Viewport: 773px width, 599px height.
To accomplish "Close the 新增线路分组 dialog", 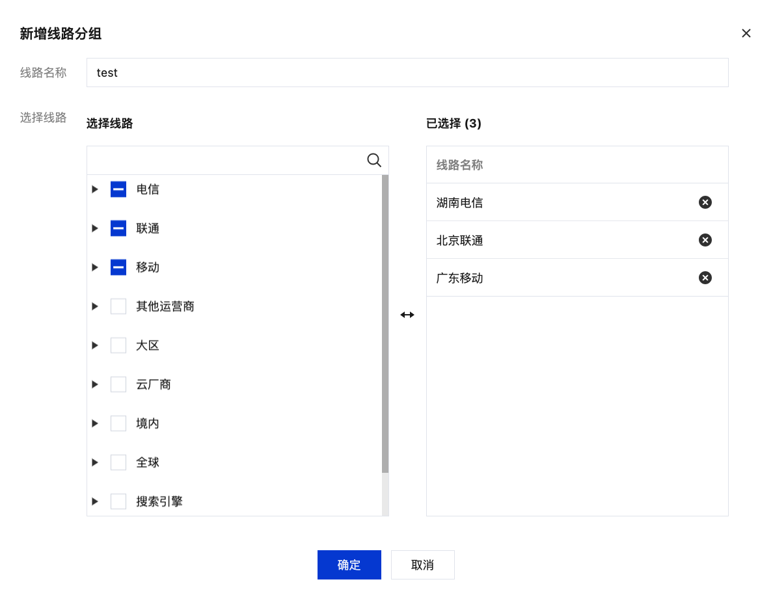I will coord(746,33).
